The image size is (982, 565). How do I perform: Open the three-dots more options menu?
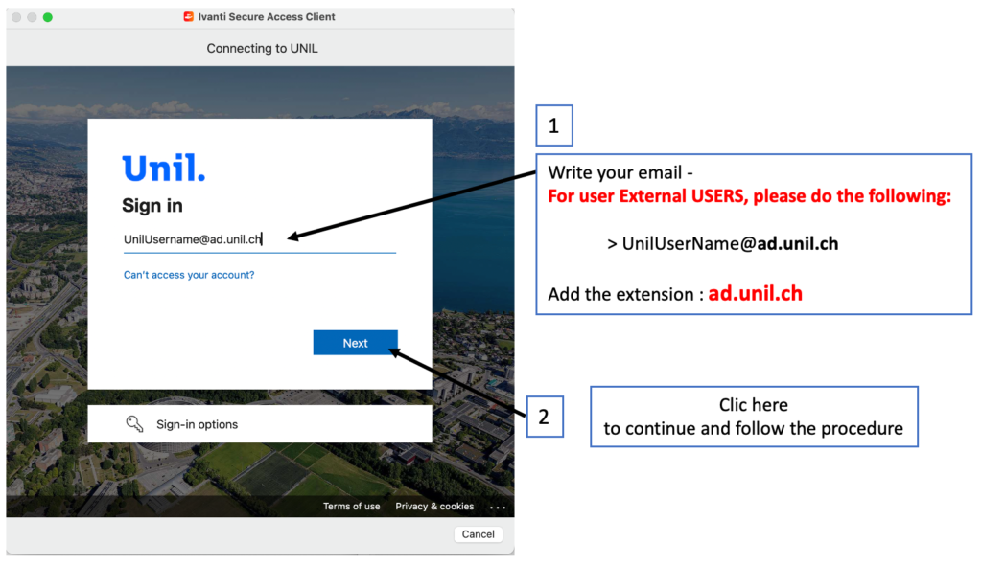(x=498, y=508)
